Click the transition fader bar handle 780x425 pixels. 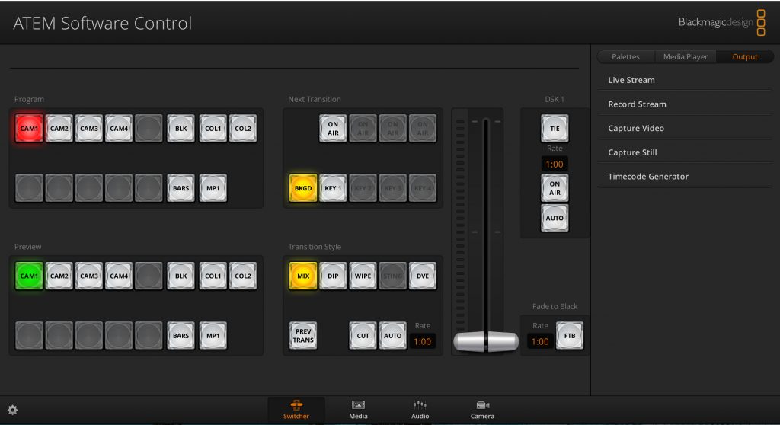pyautogui.click(x=486, y=341)
